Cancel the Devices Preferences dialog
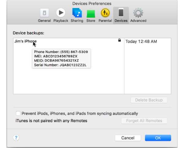 [x=128, y=138]
